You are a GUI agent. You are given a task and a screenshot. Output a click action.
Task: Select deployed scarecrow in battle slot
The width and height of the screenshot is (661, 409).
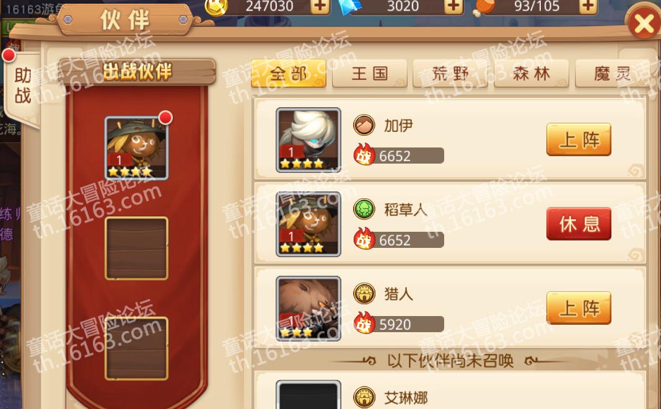pyautogui.click(x=136, y=148)
